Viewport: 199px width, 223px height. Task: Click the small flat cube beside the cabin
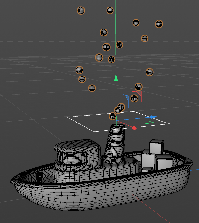[x=147, y=169]
